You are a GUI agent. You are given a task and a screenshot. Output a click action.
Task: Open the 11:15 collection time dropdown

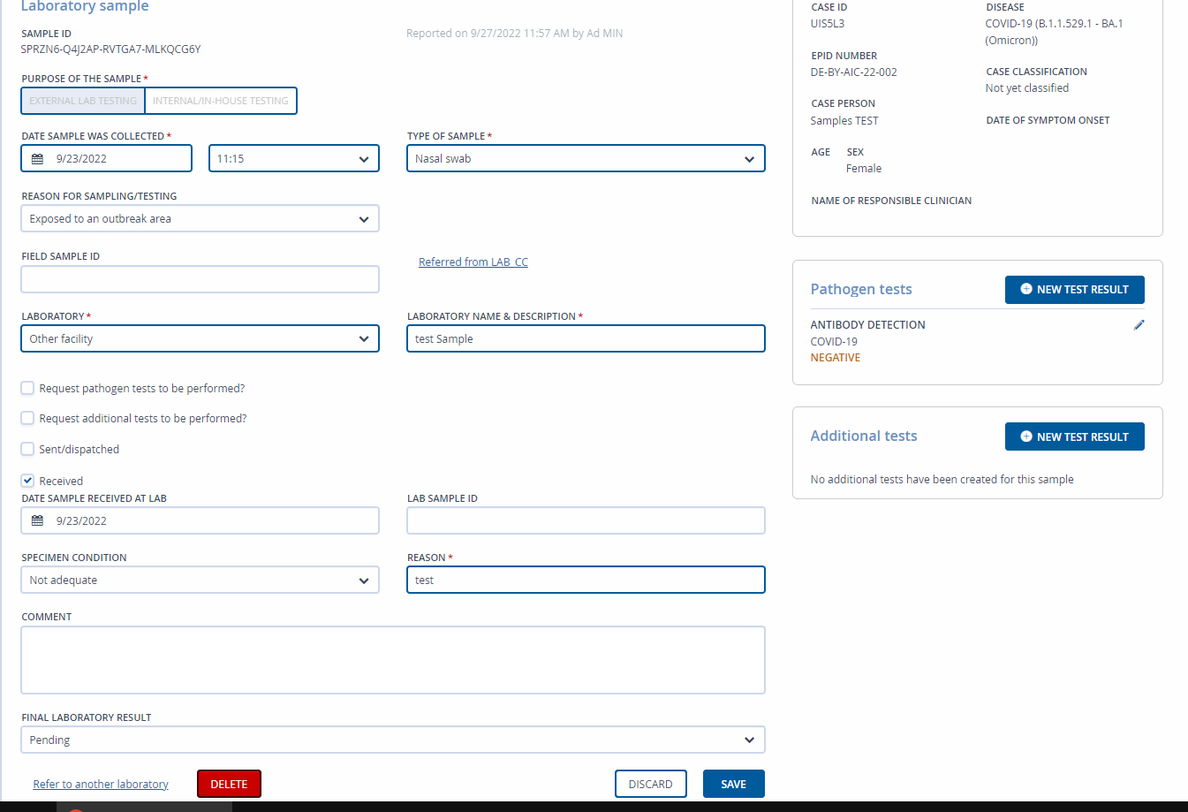[x=294, y=158]
